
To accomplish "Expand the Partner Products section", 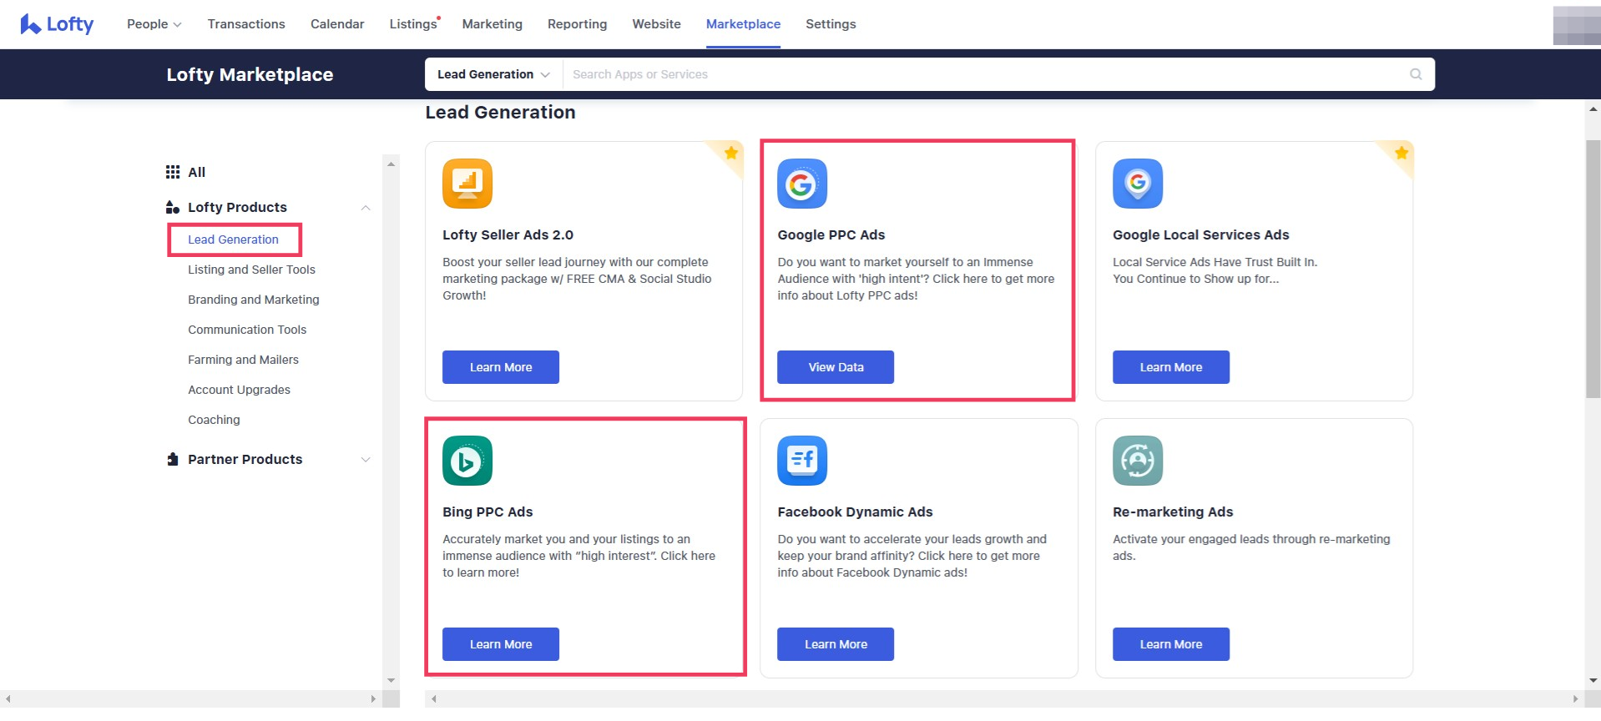I will tap(365, 460).
